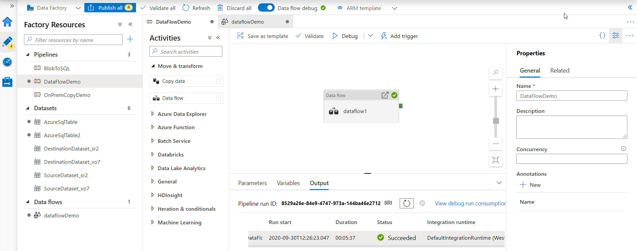This screenshot has height=251, width=637.
Task: Switch to the Parameters tab
Action: tap(252, 183)
